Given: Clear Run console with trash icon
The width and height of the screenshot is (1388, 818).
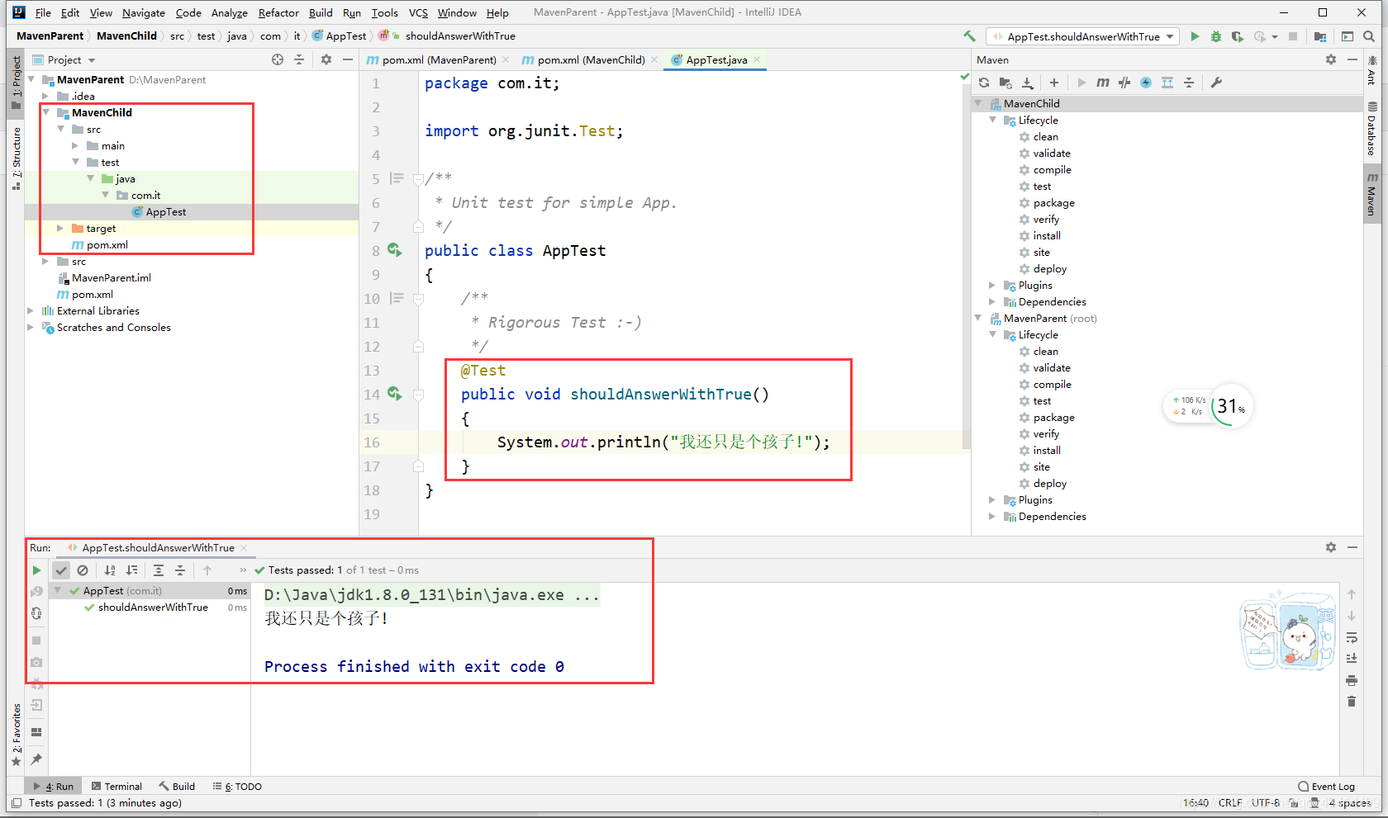Looking at the screenshot, I should tap(1352, 702).
